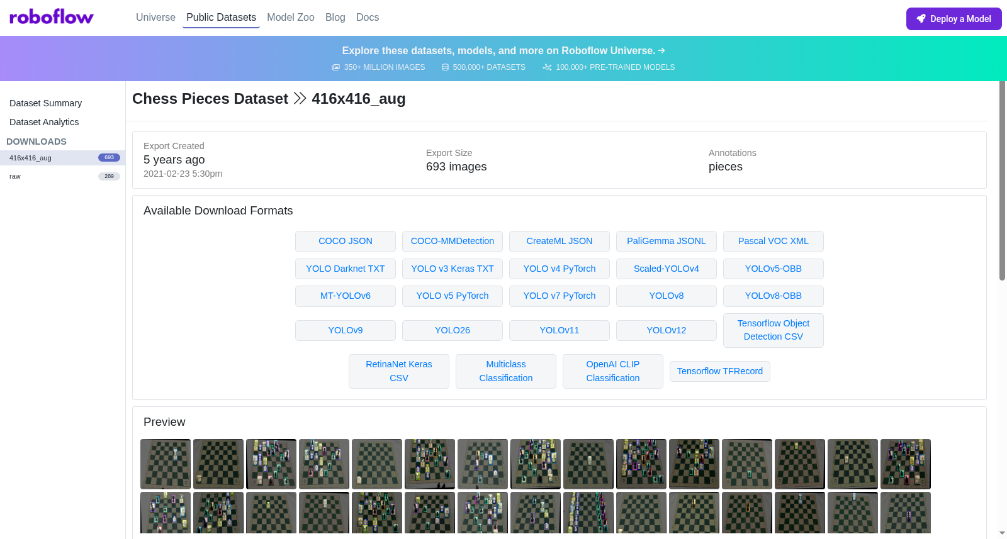
Task: Choose the CreateML JSON format
Action: [x=560, y=242]
